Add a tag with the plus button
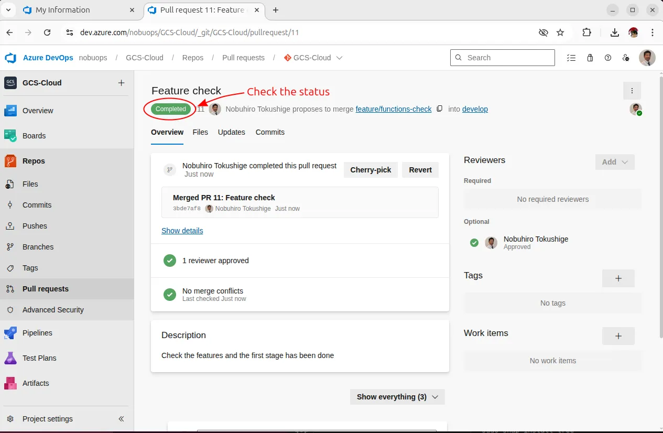Viewport: 663px width, 433px height. pos(618,278)
